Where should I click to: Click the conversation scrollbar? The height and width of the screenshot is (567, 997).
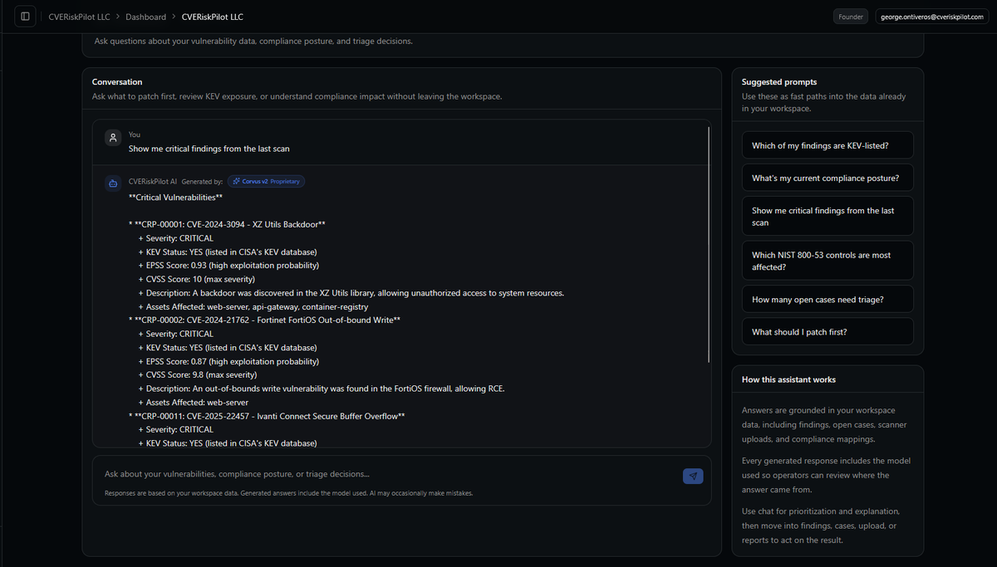709,245
